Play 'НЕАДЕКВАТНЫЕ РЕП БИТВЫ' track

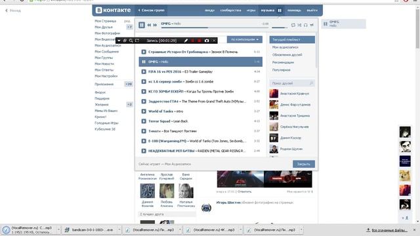coord(144,151)
